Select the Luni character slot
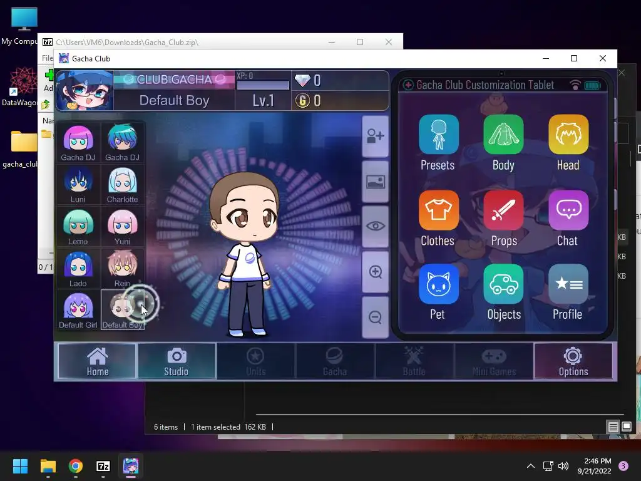This screenshot has width=641, height=481. 78,185
